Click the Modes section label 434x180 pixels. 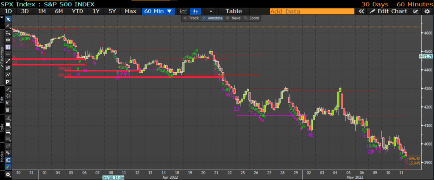(x=2, y=157)
